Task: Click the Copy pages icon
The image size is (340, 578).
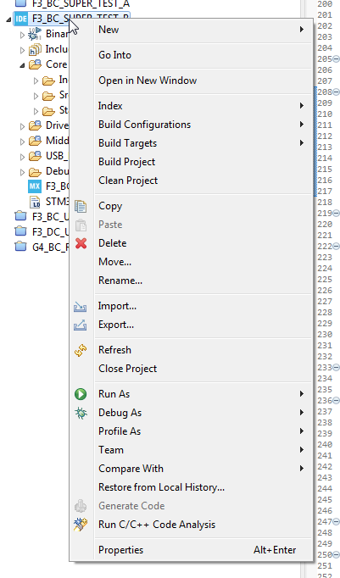Action: click(x=81, y=207)
